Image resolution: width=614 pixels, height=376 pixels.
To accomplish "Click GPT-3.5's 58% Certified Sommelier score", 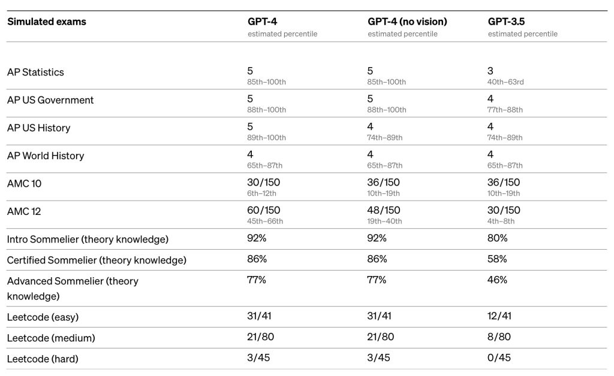I will coord(497,259).
